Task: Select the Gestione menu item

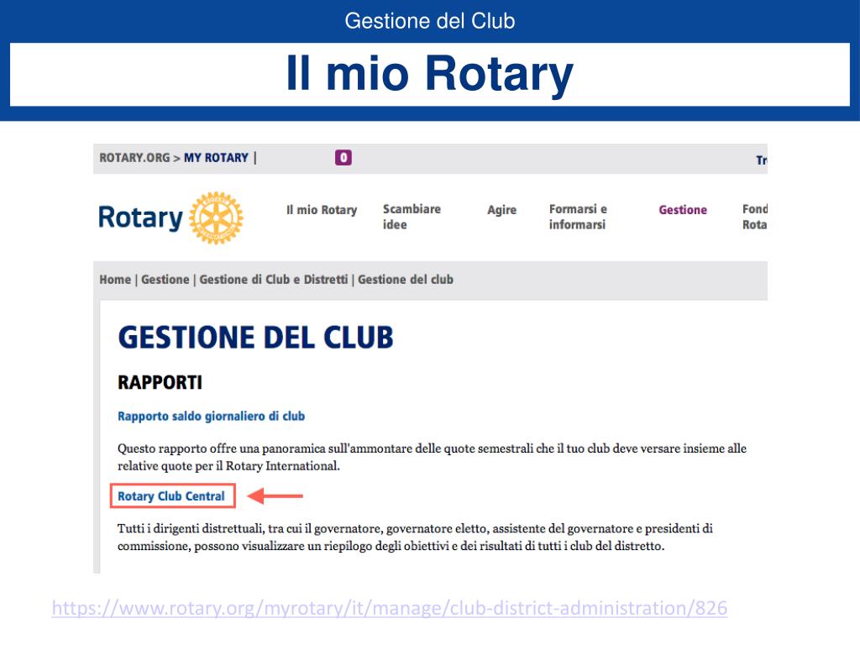Action: tap(683, 210)
